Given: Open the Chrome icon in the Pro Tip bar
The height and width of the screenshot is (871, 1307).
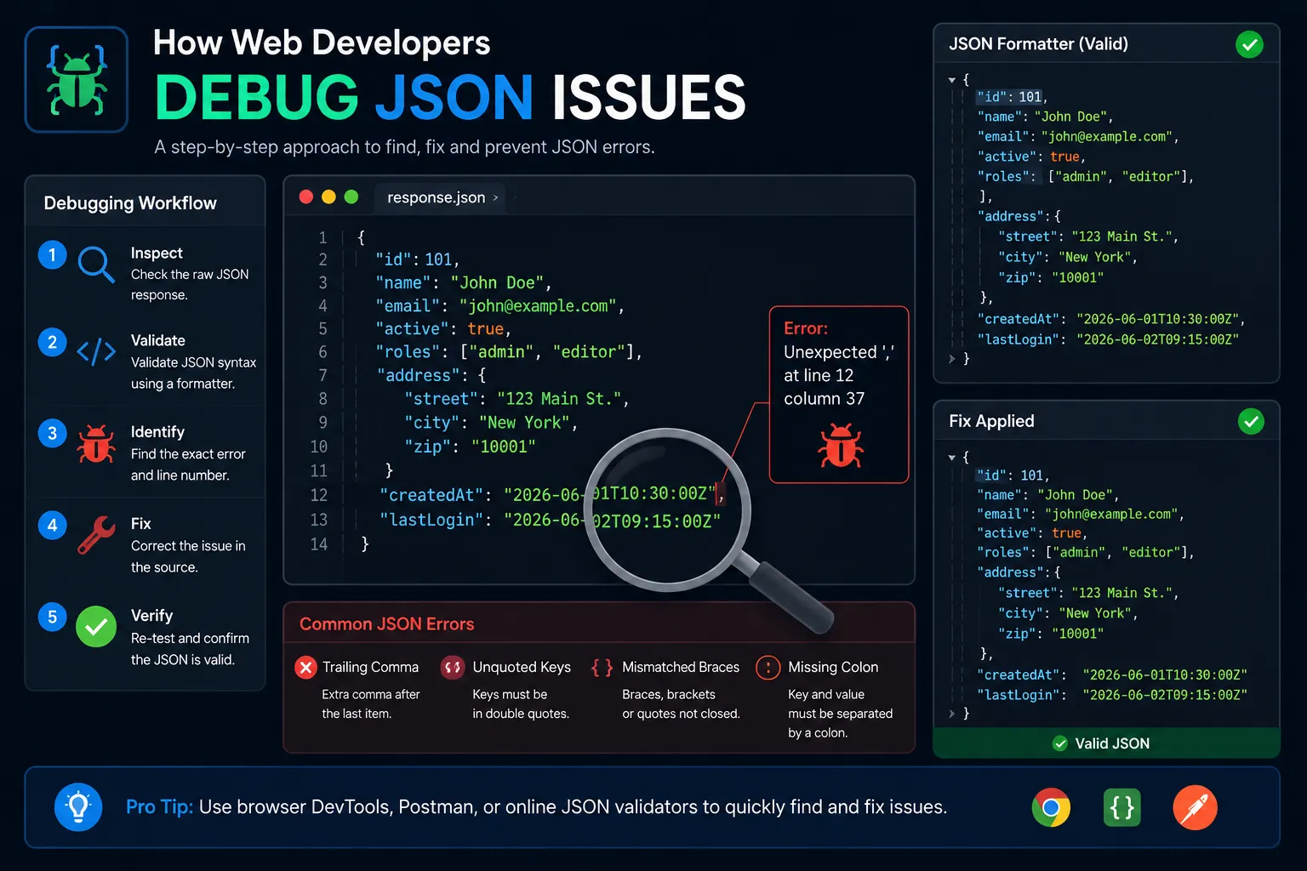Looking at the screenshot, I should [1051, 807].
